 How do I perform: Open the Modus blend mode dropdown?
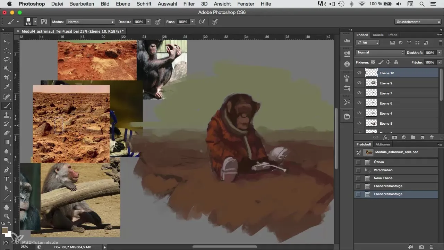90,22
